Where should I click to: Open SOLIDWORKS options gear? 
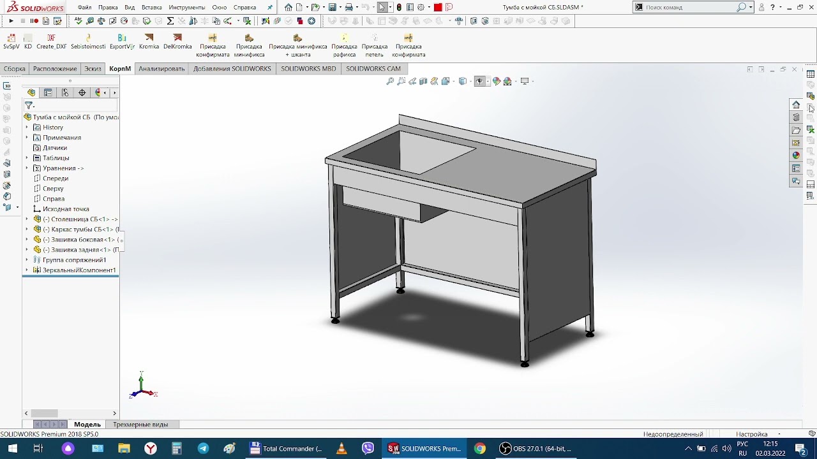point(421,8)
